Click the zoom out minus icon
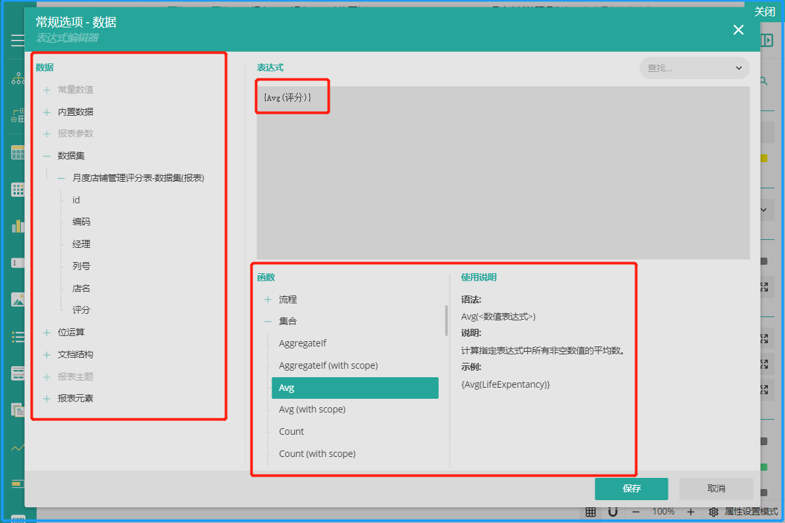This screenshot has height=523, width=785. pos(636,512)
